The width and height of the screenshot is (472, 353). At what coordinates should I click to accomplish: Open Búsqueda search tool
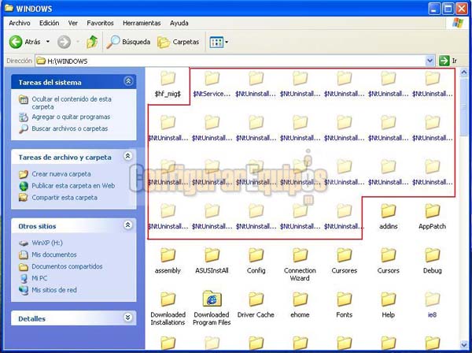128,42
